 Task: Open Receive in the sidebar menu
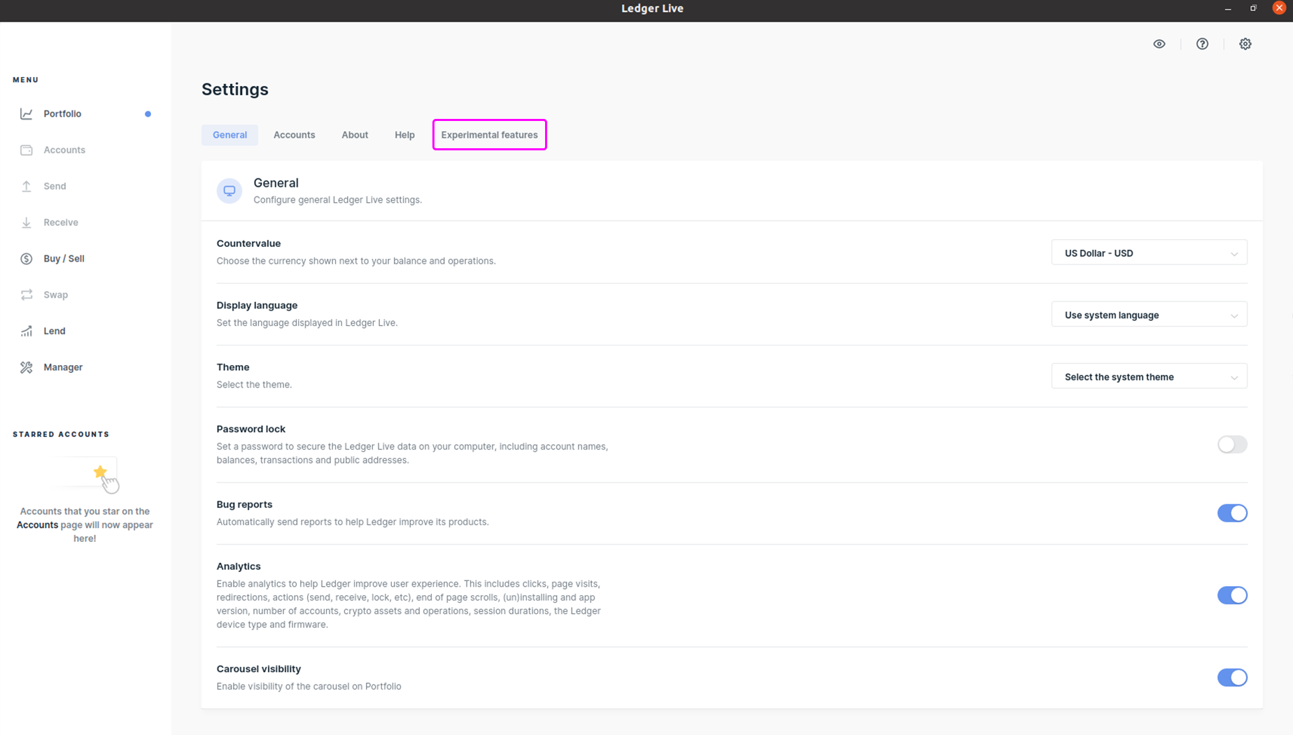[61, 222]
